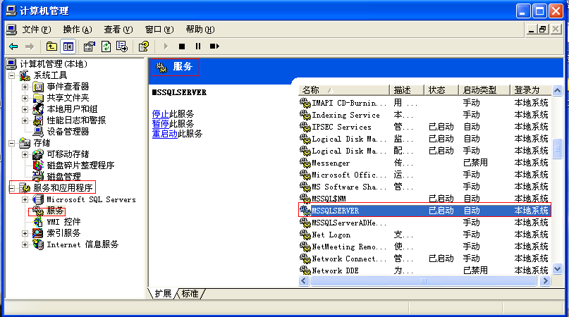Sort by the 描述 column header

406,90
